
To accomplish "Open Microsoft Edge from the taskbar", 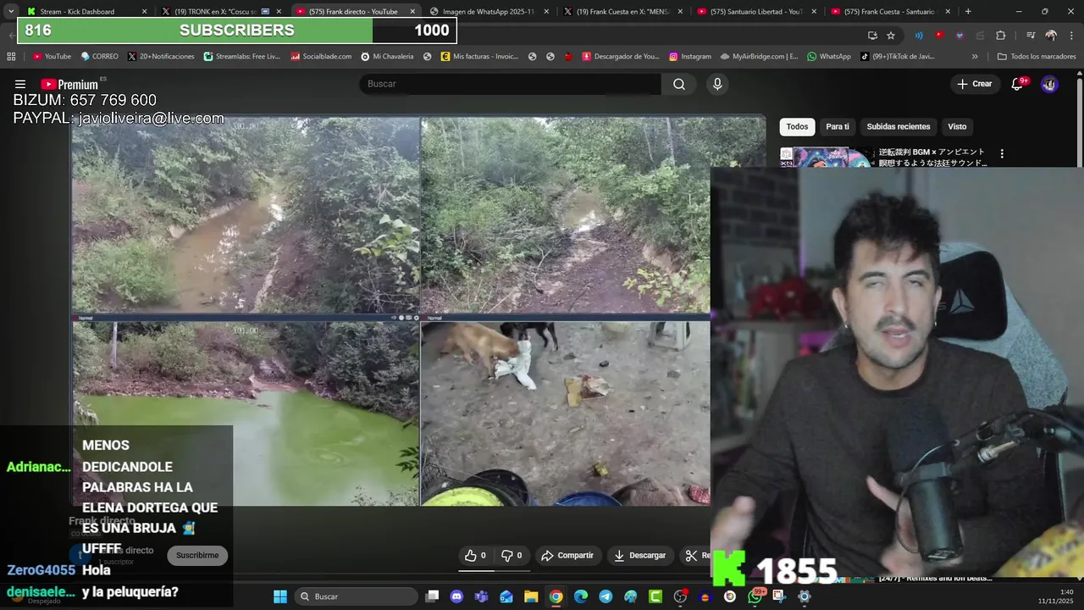I will (581, 596).
